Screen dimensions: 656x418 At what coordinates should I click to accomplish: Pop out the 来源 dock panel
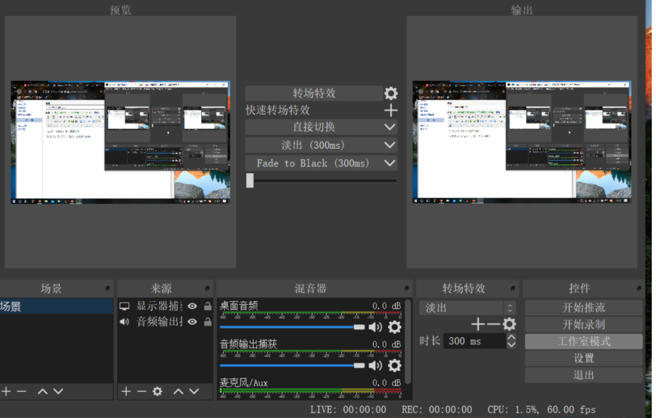pos(207,289)
